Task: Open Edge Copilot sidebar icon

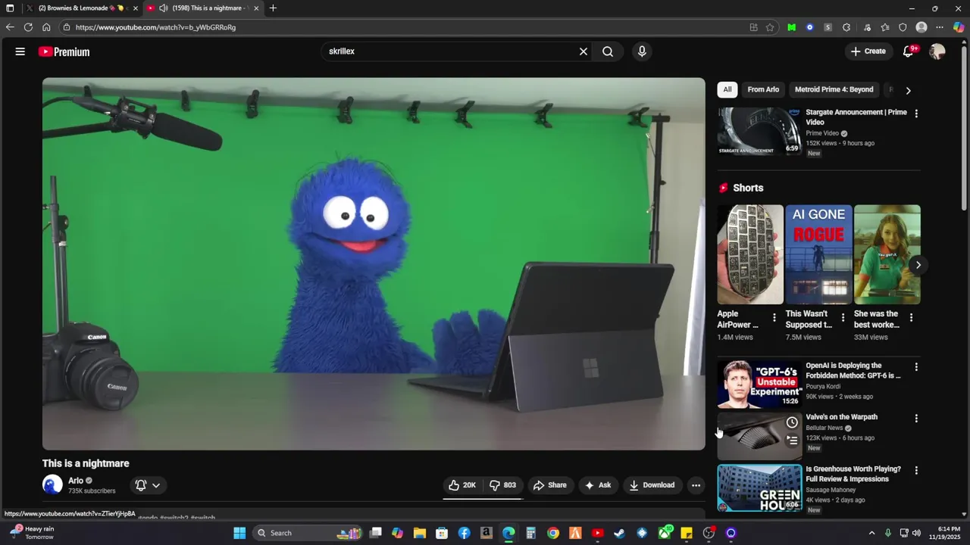Action: pyautogui.click(x=959, y=27)
